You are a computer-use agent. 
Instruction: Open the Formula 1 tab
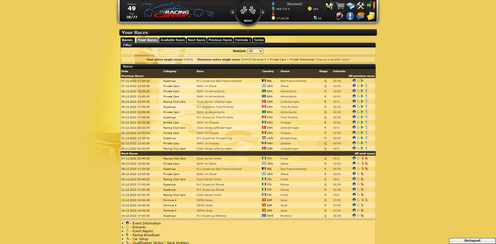(x=243, y=40)
